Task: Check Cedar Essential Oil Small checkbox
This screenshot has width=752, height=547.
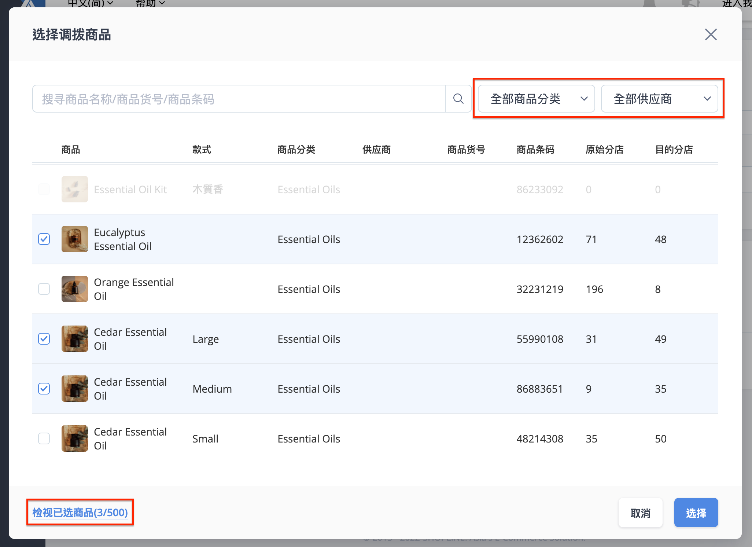Action: tap(44, 438)
